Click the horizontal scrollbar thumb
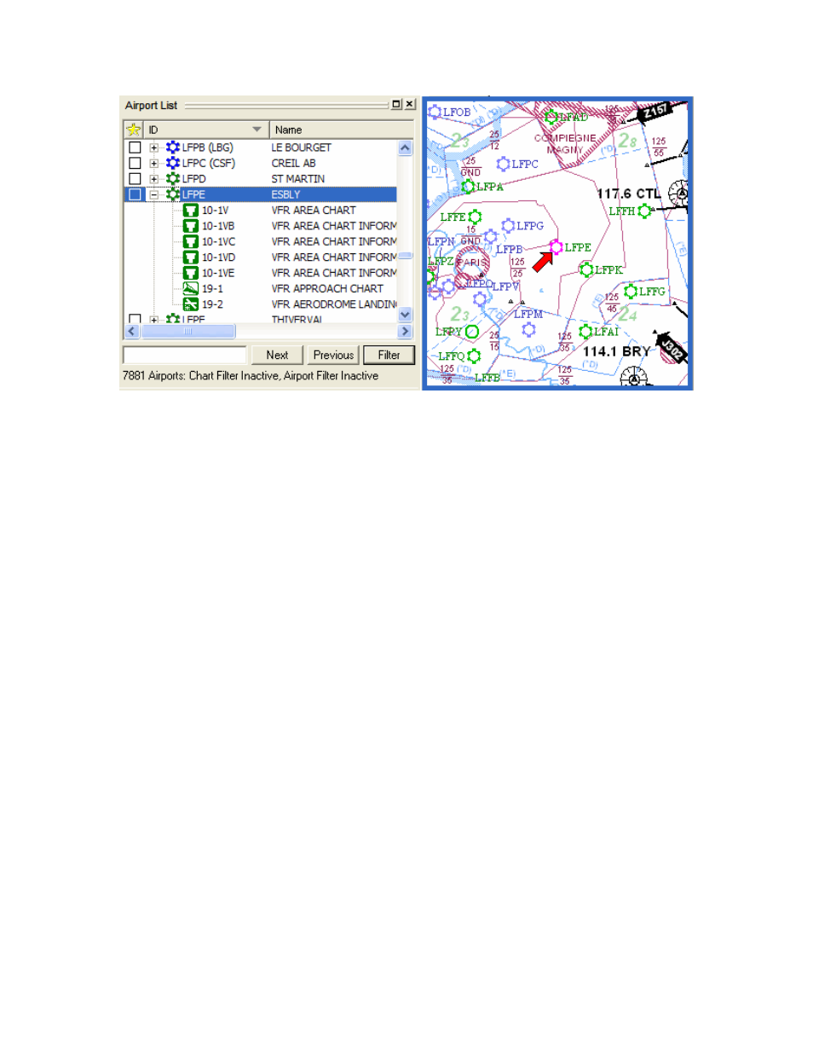The image size is (813, 1053). coord(187,331)
